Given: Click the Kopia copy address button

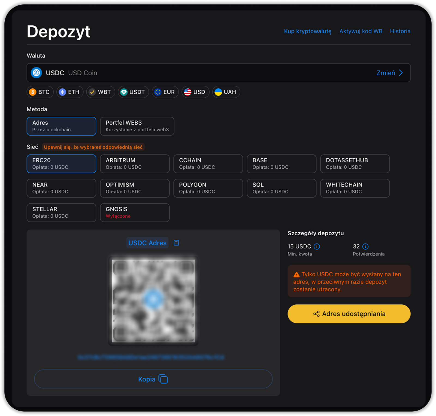Looking at the screenshot, I should [153, 379].
